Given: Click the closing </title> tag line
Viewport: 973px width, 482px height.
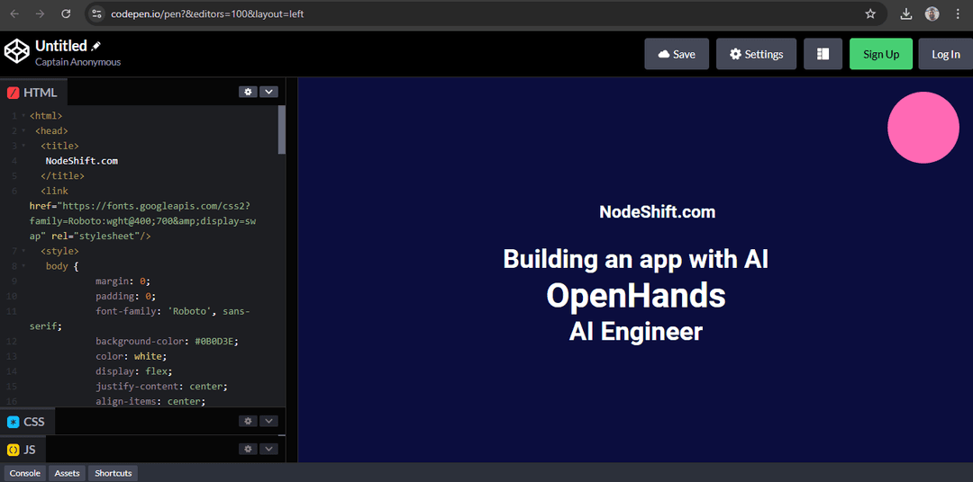Looking at the screenshot, I should pos(62,176).
